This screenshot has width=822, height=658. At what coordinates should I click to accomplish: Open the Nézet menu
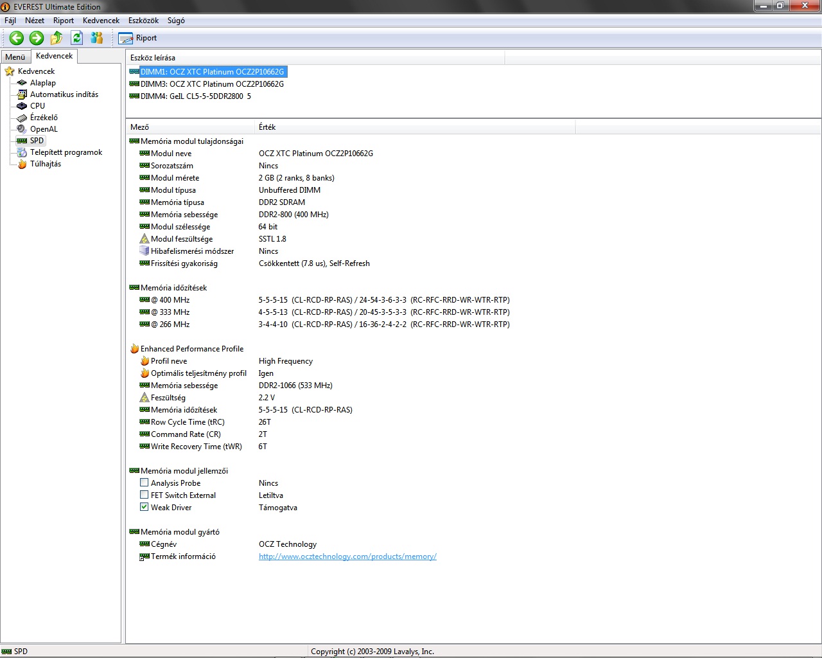[35, 21]
